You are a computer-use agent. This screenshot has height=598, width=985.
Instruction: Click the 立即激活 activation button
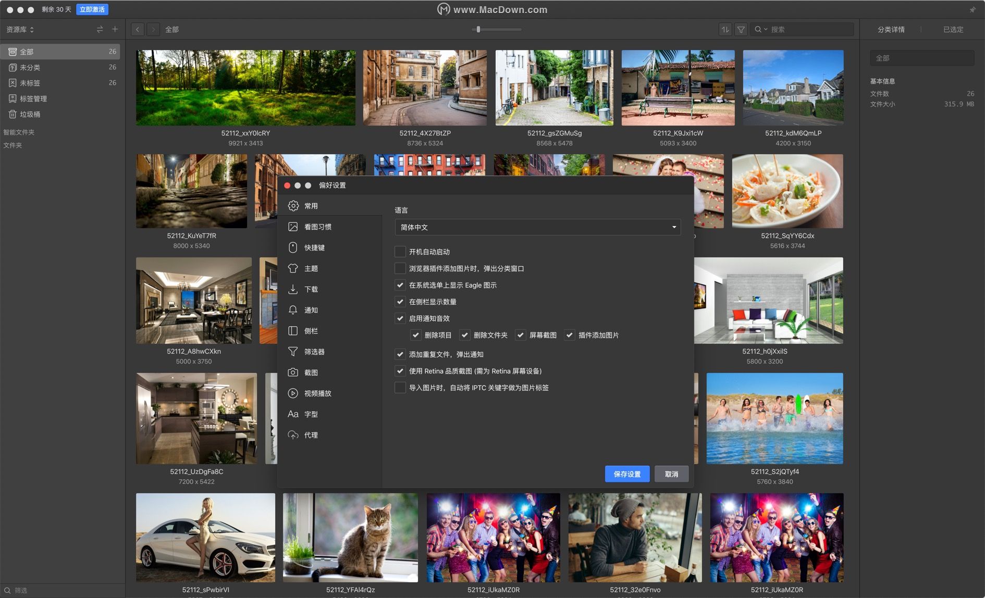[x=92, y=9]
